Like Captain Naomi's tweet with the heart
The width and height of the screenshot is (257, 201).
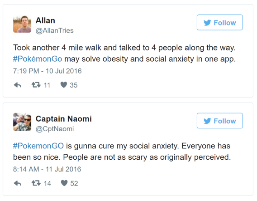click(64, 183)
